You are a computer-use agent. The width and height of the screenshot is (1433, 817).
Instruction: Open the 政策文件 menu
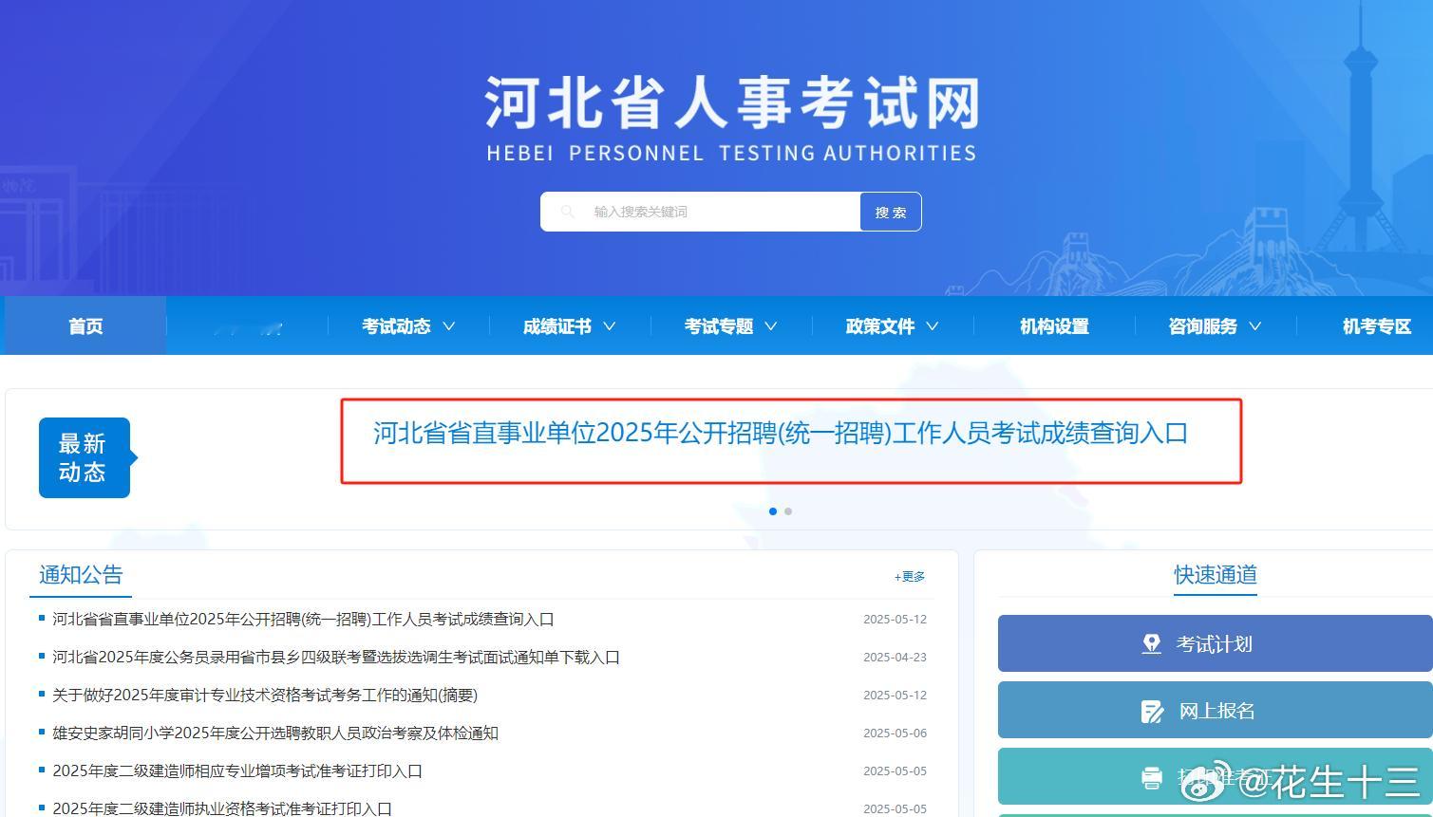click(x=880, y=326)
